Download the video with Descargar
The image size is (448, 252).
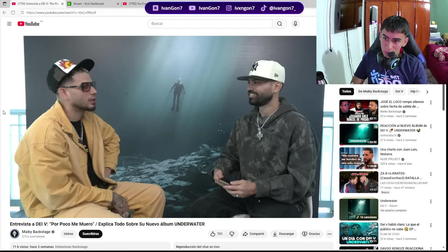click(283, 234)
